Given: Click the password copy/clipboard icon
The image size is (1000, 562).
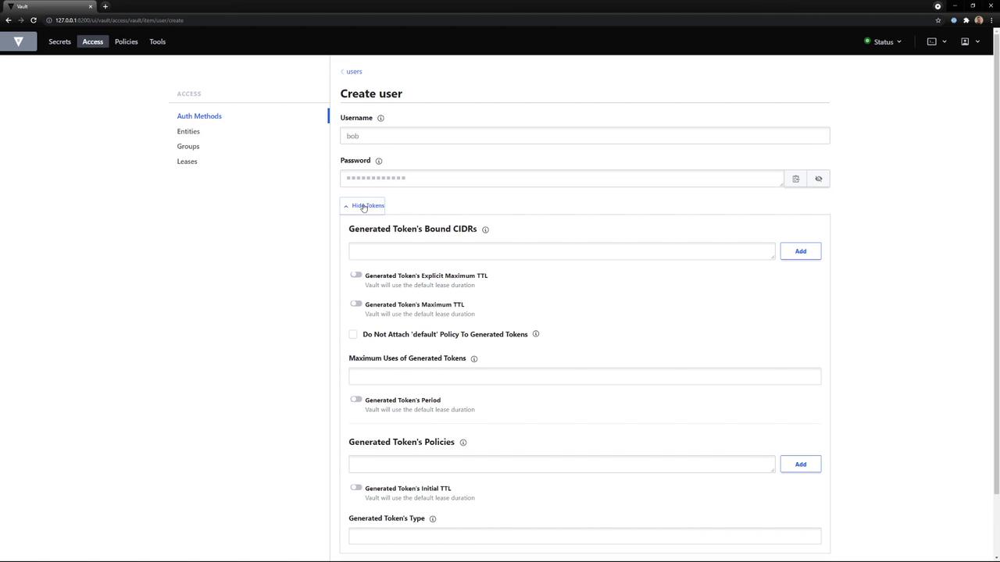Looking at the screenshot, I should point(795,179).
